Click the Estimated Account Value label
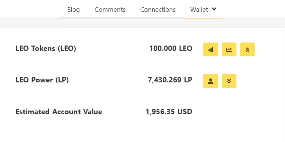 click(x=59, y=112)
